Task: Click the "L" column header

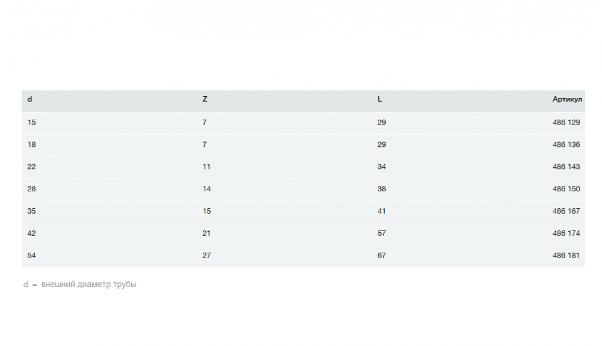Action: [x=380, y=99]
